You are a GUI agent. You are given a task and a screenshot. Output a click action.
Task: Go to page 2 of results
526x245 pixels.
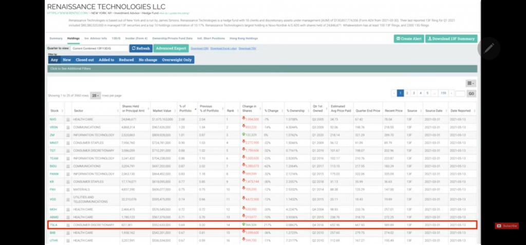[407, 93]
